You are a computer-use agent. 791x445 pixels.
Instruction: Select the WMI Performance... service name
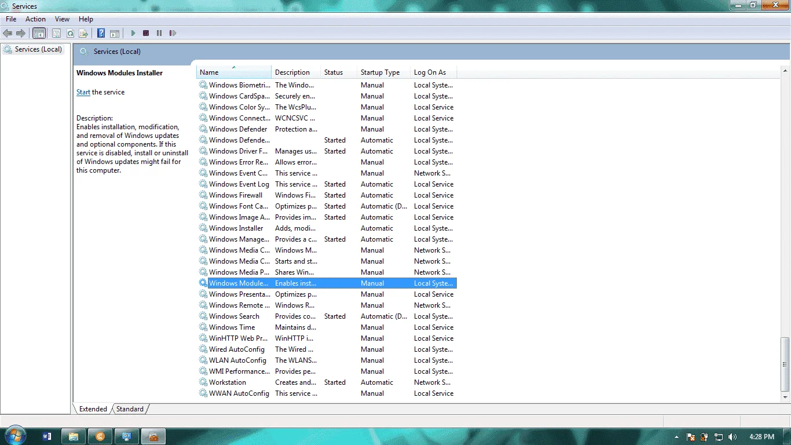239,371
